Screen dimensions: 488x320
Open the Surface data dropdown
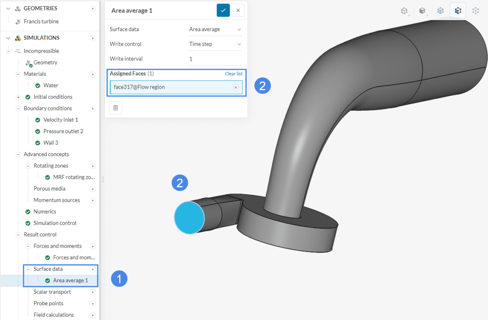coord(215,29)
